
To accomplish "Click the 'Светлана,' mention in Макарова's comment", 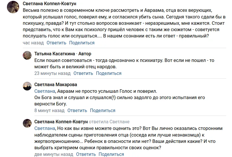I will click(45, 91).
